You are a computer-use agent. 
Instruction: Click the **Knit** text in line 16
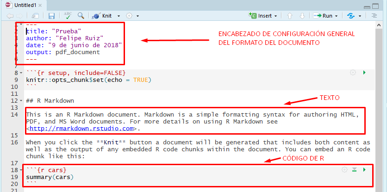111,142
